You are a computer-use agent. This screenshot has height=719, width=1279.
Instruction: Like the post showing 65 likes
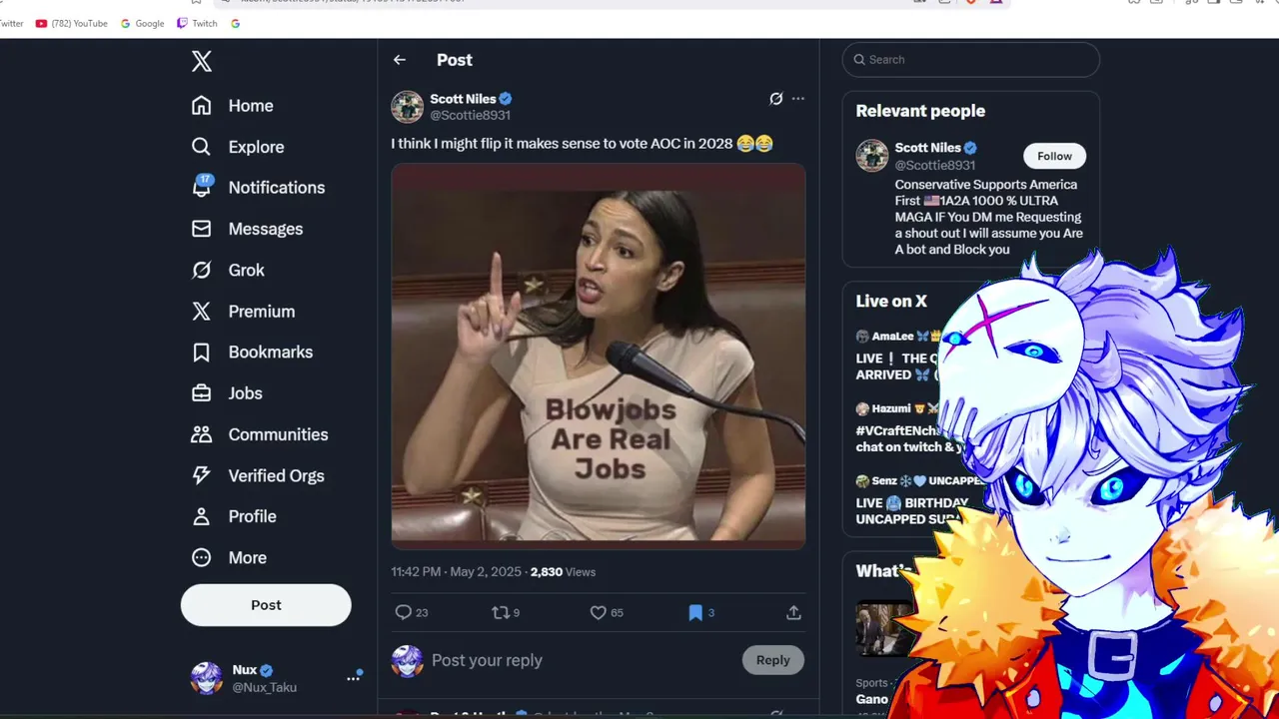point(607,612)
